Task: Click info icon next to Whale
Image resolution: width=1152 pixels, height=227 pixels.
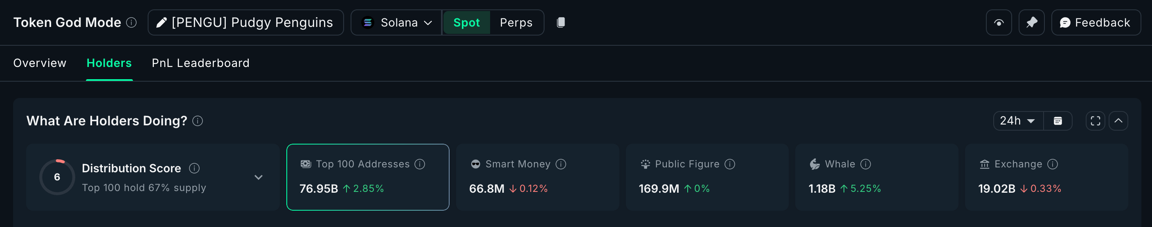Action: (x=866, y=164)
